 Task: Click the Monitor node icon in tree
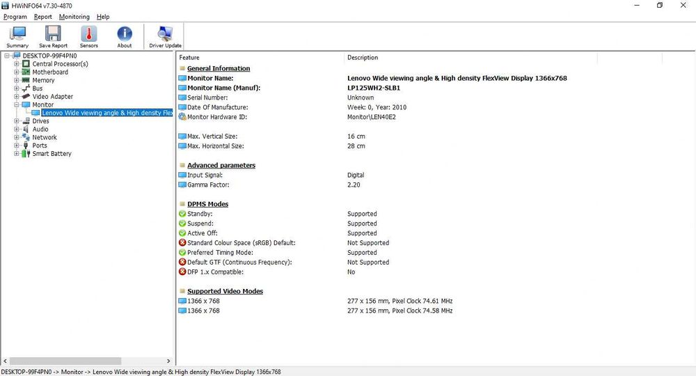click(x=26, y=104)
